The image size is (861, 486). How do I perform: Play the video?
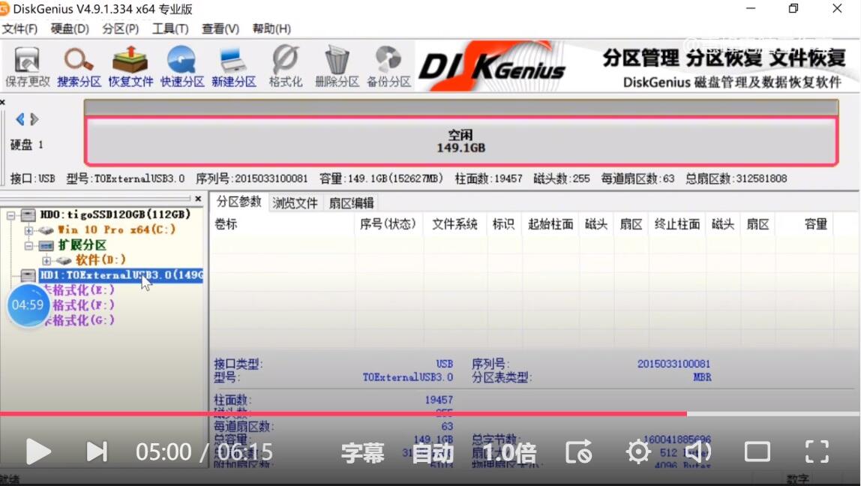point(38,452)
